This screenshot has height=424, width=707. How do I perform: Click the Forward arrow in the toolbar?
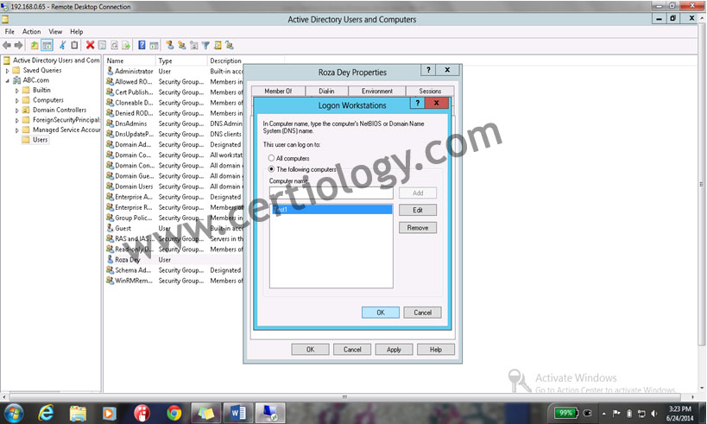(18, 45)
